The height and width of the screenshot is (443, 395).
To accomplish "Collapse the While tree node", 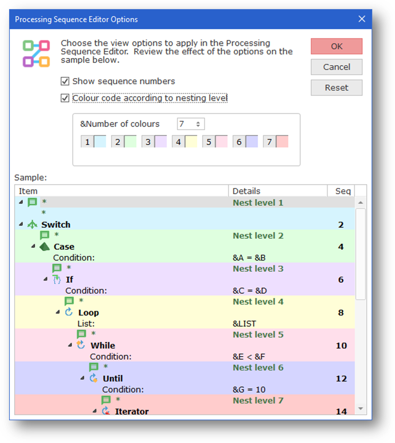I will coord(70,345).
